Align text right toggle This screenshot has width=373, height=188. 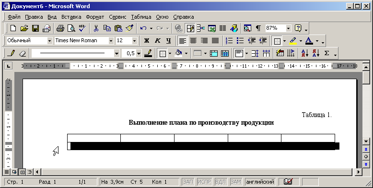coord(204,41)
